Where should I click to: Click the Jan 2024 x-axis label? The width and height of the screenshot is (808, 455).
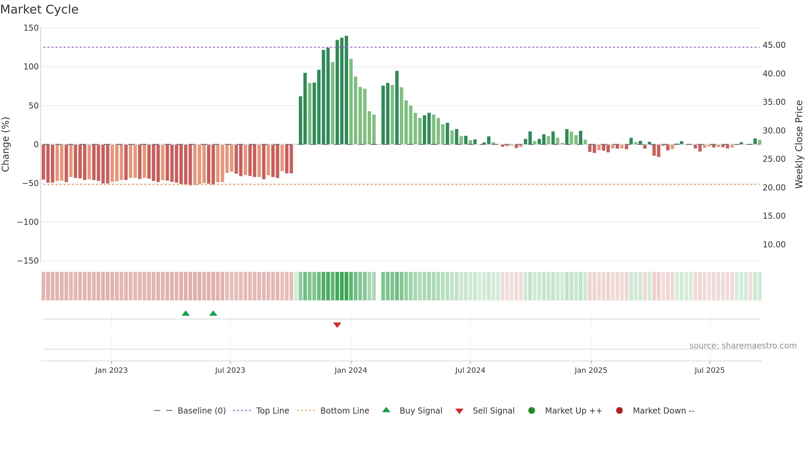pos(351,370)
